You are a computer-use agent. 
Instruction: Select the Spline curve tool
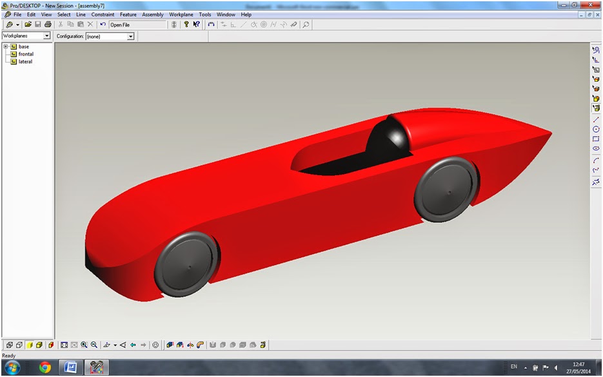pyautogui.click(x=596, y=171)
